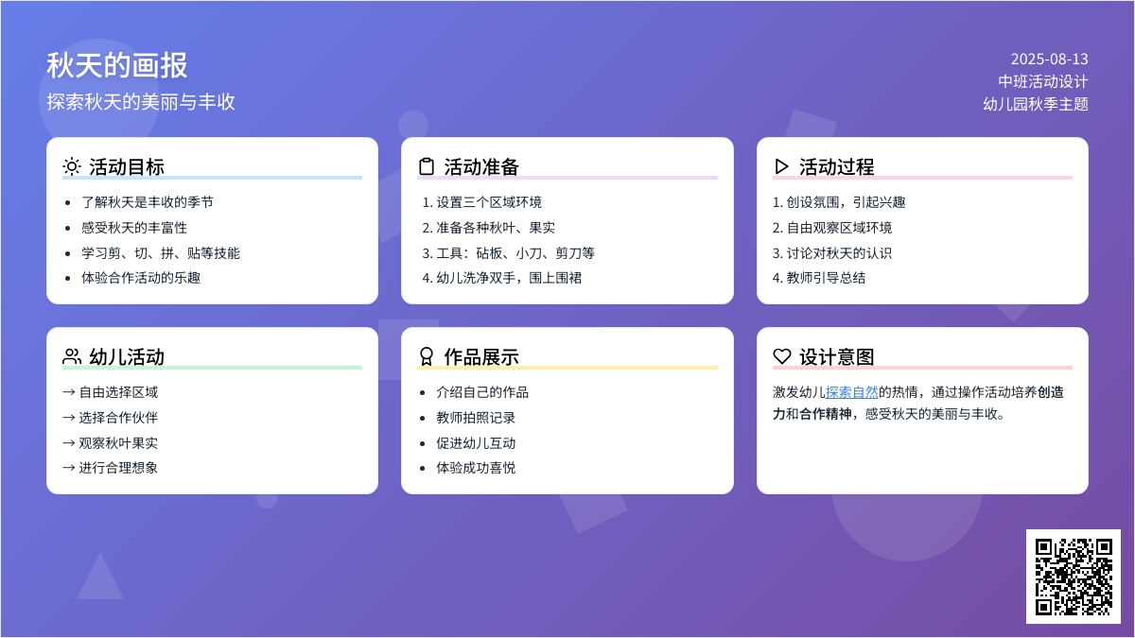This screenshot has height=638, width=1135.
Task: Open the 探索自然 hyperlink
Action: [x=852, y=391]
